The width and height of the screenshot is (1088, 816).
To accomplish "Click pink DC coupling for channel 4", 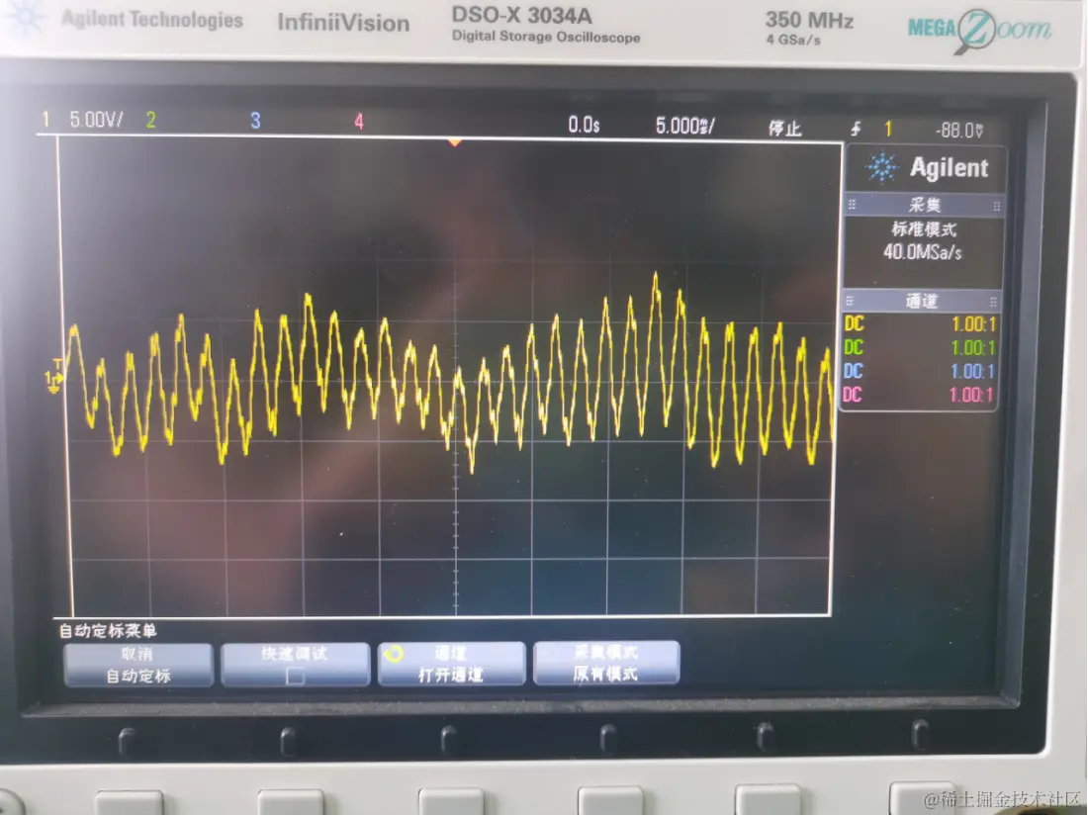I will point(852,394).
